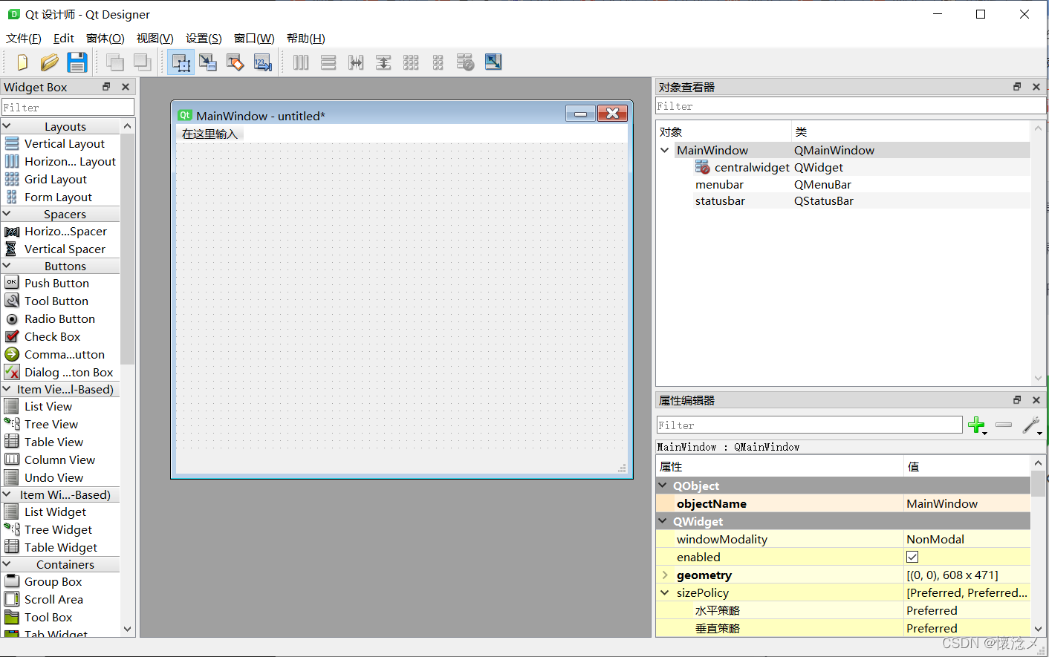The height and width of the screenshot is (657, 1049).
Task: Close the Widget Box panel
Action: (126, 87)
